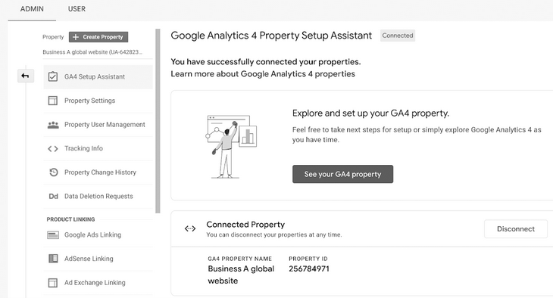Click the Property Settings layout icon
Screen dimensions: 553x298
click(53, 101)
